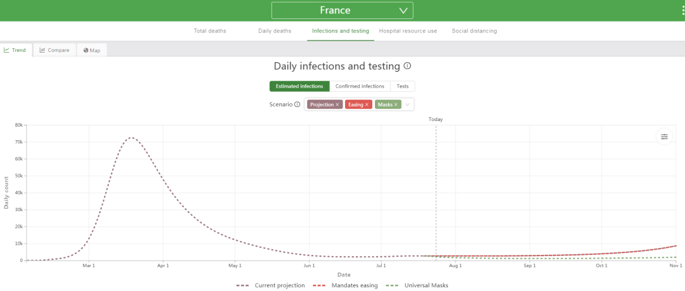The width and height of the screenshot is (685, 291).
Task: Remove the Masks scenario tag
Action: click(396, 105)
